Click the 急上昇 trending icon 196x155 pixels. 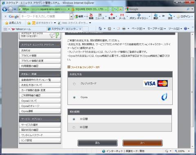[111, 16]
